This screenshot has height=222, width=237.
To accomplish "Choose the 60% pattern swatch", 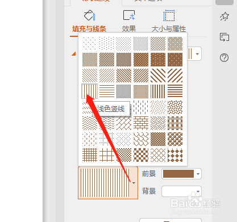I will (107, 60).
